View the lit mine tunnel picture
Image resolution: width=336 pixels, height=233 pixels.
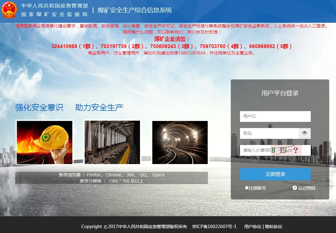pyautogui.click(x=180, y=142)
